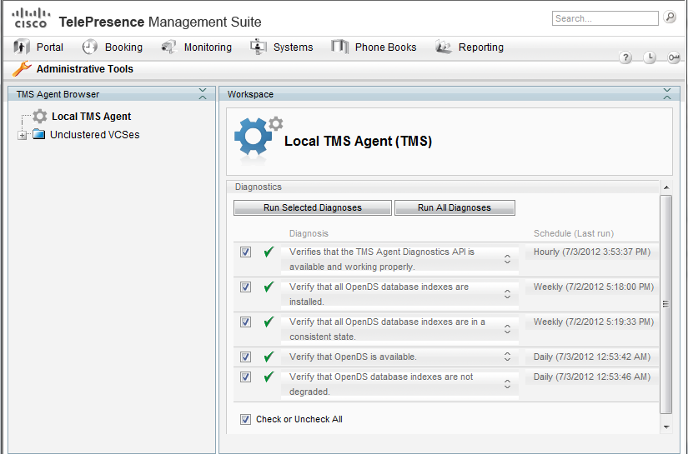
Task: Click the Portal menu icon
Action: (x=22, y=47)
